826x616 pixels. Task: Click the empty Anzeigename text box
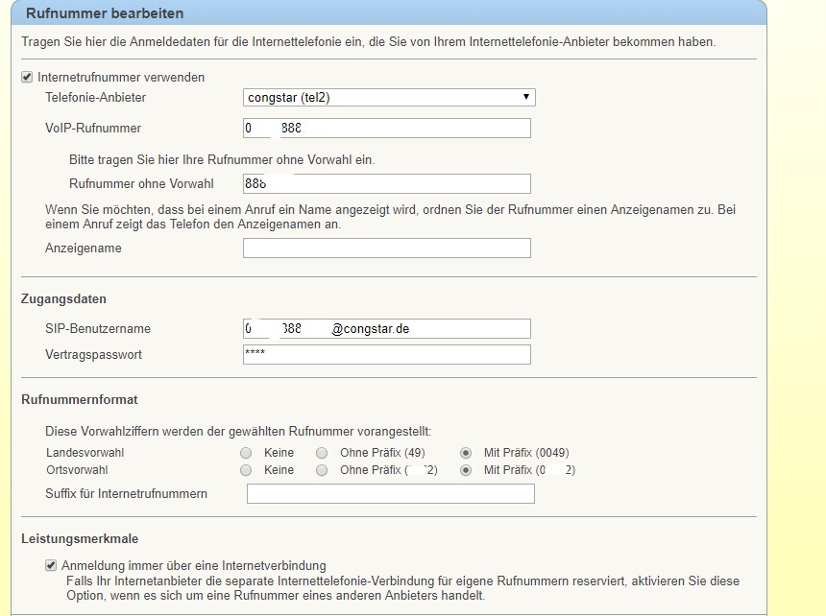386,249
